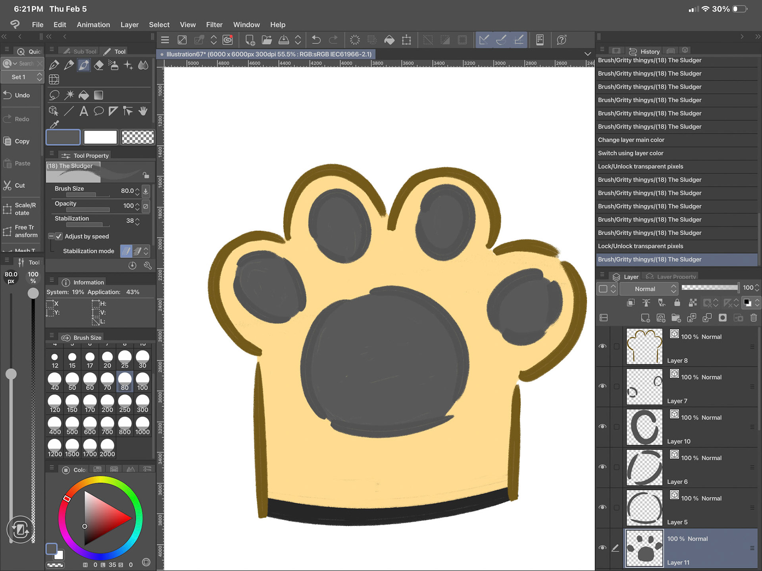Viewport: 762px width, 571px height.
Task: Toggle visibility of Layer 10
Action: pos(602,427)
